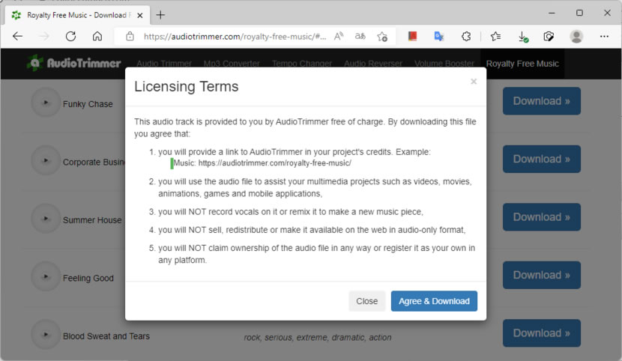
Task: Open the Downloads icon
Action: 523,37
